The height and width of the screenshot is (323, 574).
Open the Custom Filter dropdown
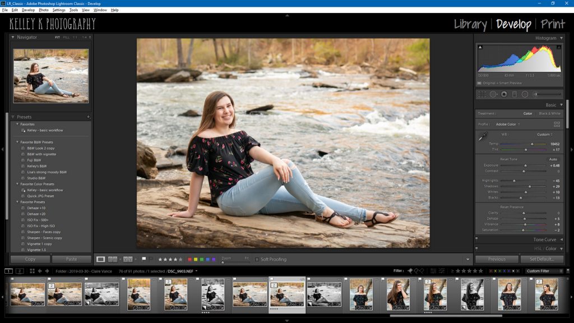point(544,271)
